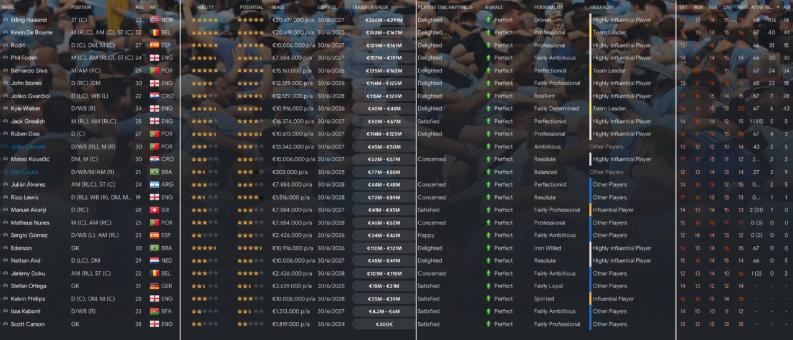Click Ederson's €110M - €121M value
The image size is (793, 340).
383,248
